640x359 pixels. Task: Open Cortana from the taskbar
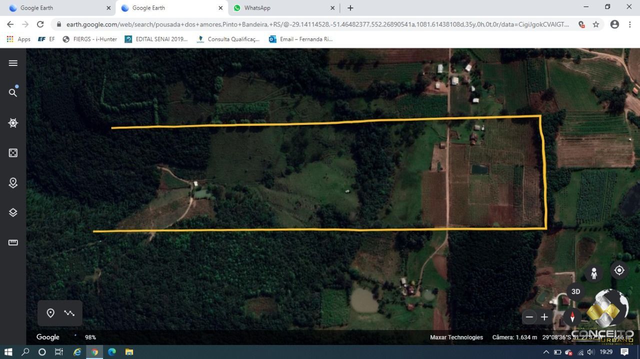42,352
